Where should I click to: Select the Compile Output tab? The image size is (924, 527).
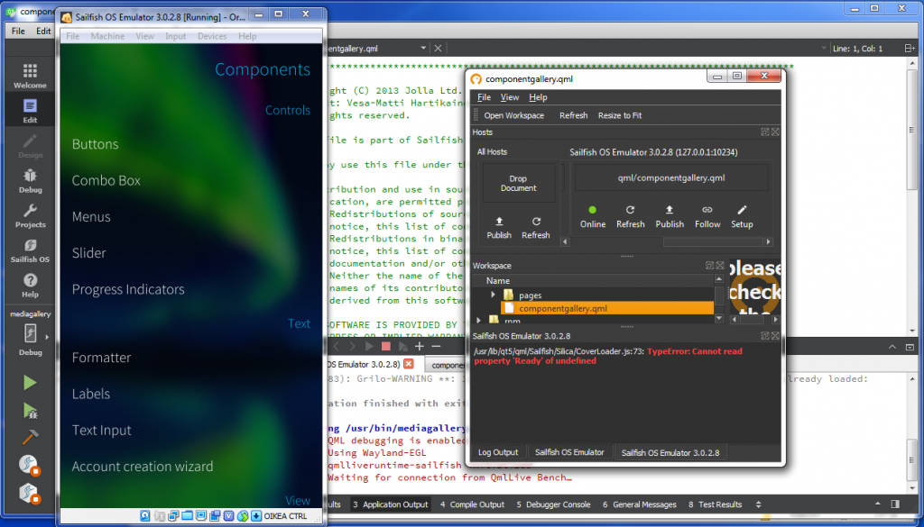coord(472,504)
